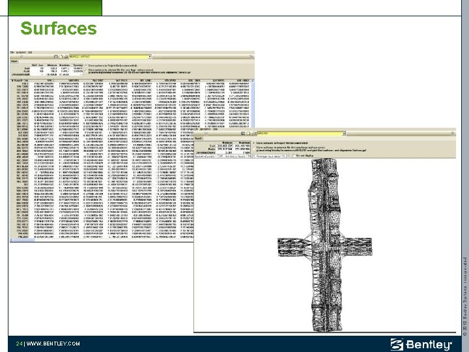Select store surface in project file, grid window
Image resolution: width=469 pixels, height=352 pixels.
click(x=86, y=66)
